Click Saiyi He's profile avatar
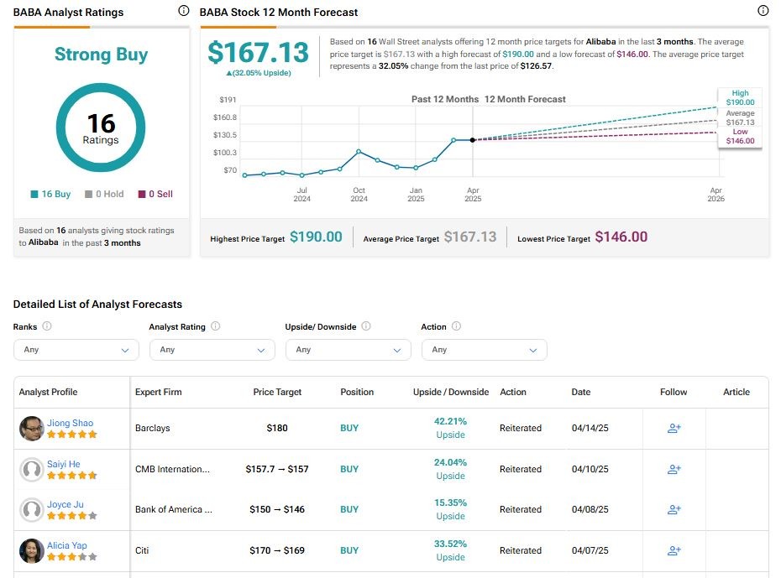Screen dimensions: 781x578 pos(32,469)
